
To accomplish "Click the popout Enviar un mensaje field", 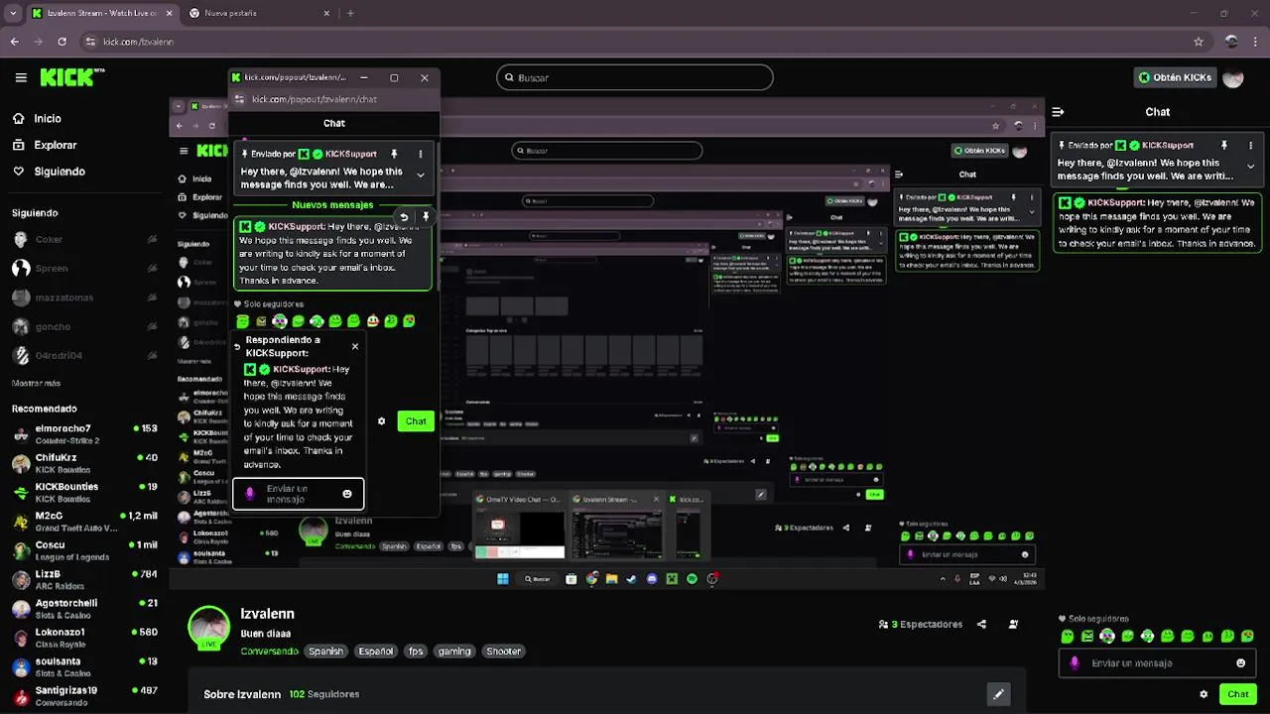I will (298, 494).
